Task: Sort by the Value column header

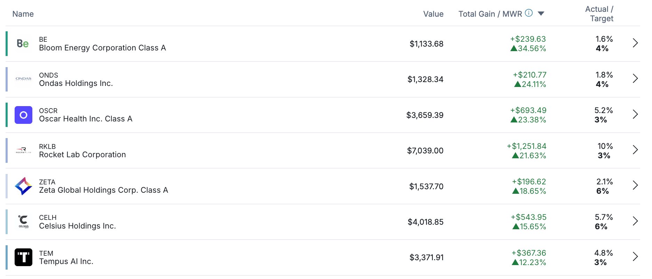Action: click(x=433, y=14)
